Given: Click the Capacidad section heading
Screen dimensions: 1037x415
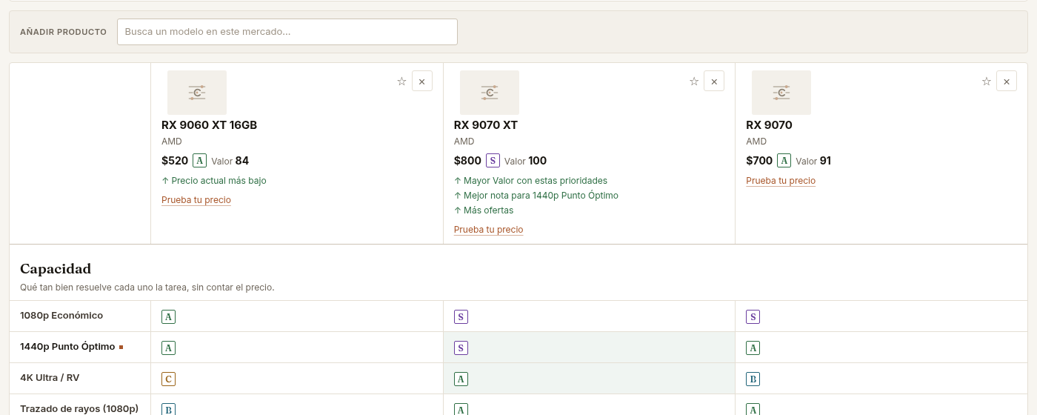Looking at the screenshot, I should click(56, 269).
